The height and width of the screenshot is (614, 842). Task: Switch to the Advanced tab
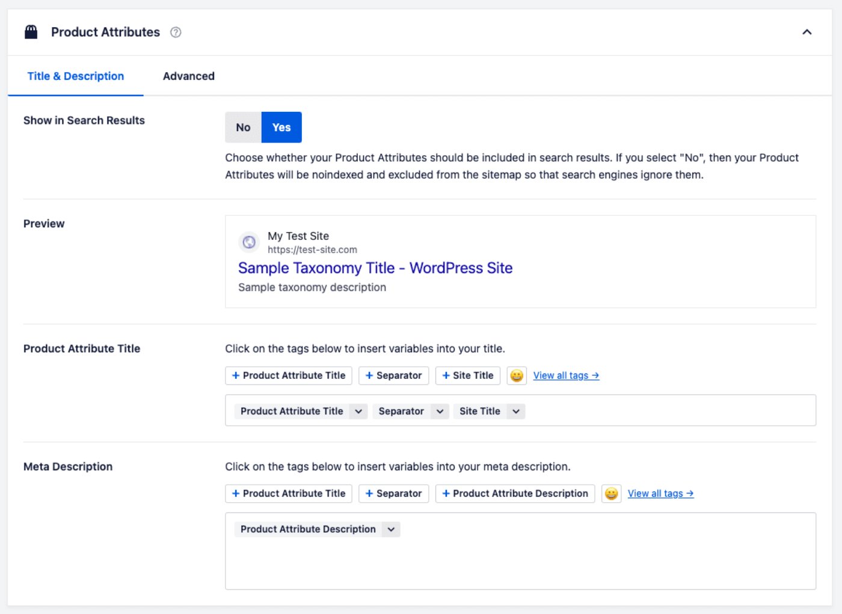[188, 76]
